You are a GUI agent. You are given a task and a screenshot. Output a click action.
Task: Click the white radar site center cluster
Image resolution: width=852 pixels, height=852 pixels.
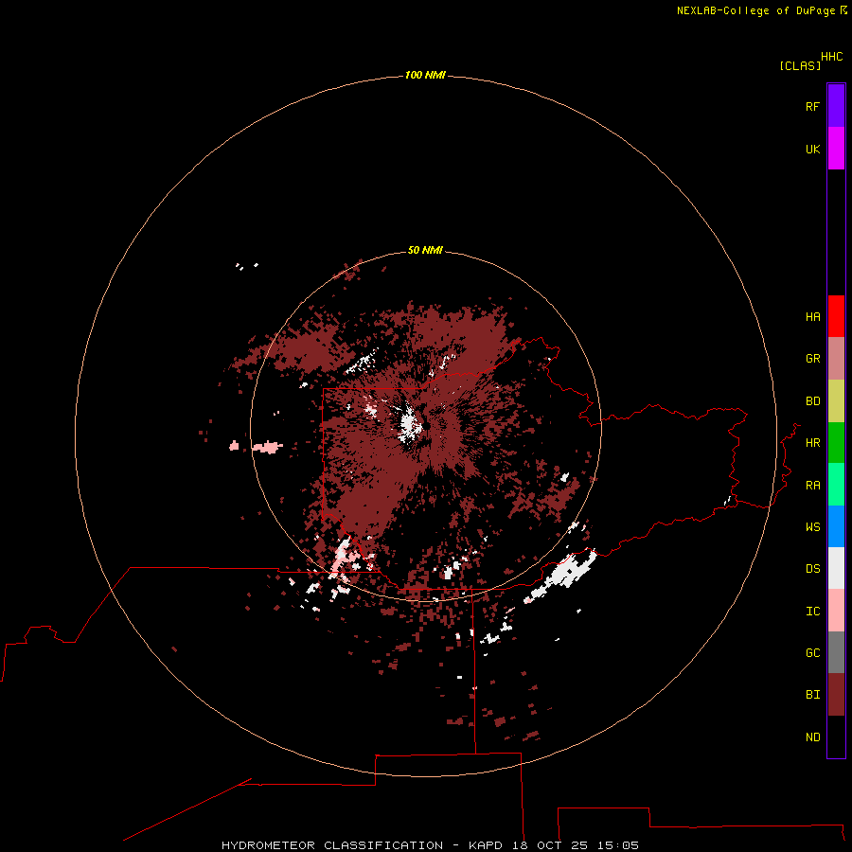(x=410, y=425)
